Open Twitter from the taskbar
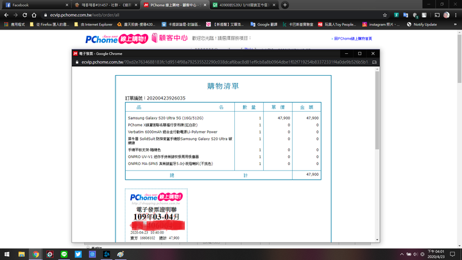462x260 pixels. pos(78,254)
